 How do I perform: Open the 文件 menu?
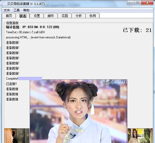tap(7, 10)
